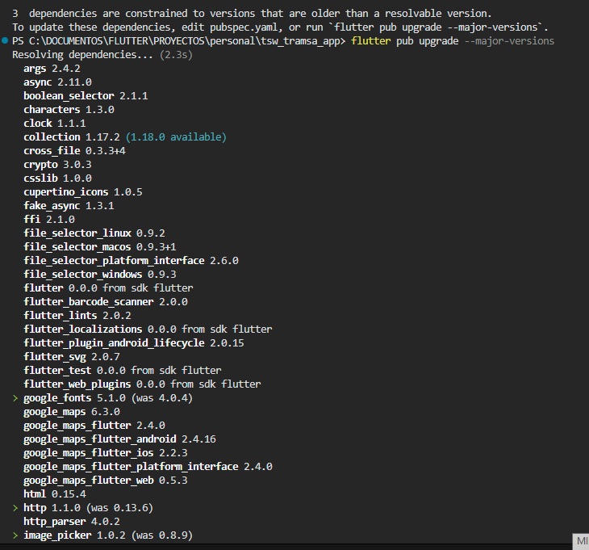Click the arrow marker beside google_fonts
This screenshot has height=550, width=589.
[15, 398]
